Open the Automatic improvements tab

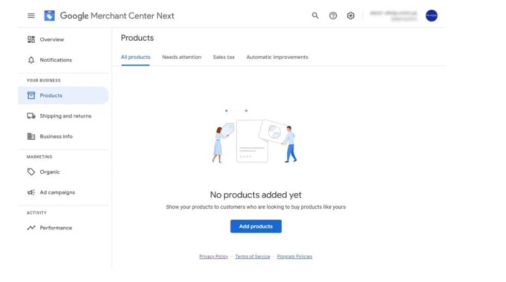tap(277, 57)
